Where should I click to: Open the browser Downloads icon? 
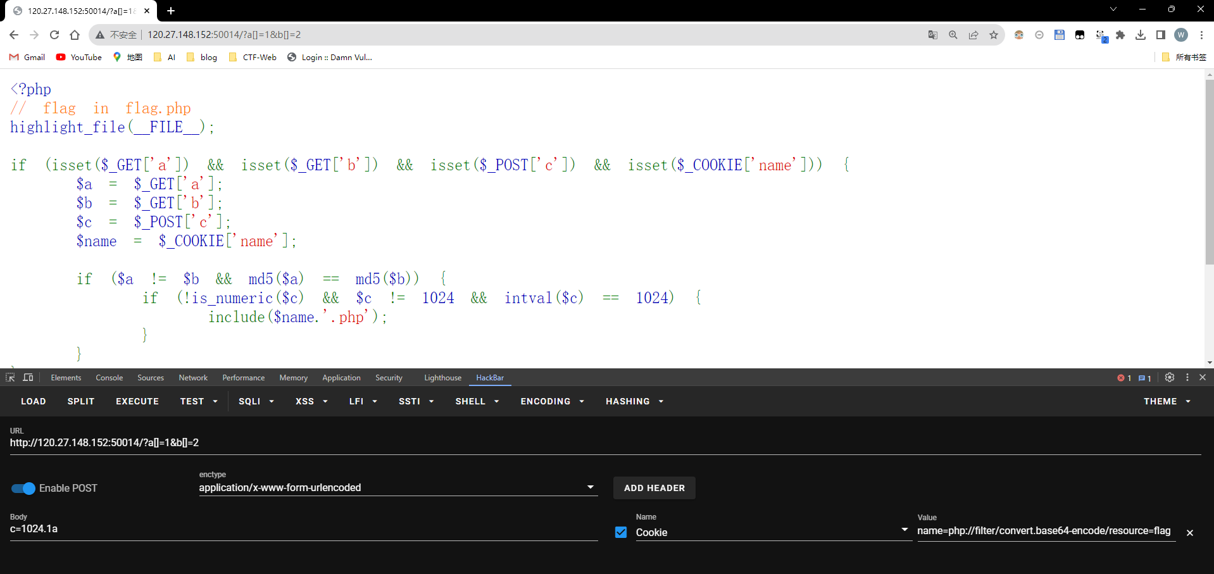click(x=1141, y=35)
